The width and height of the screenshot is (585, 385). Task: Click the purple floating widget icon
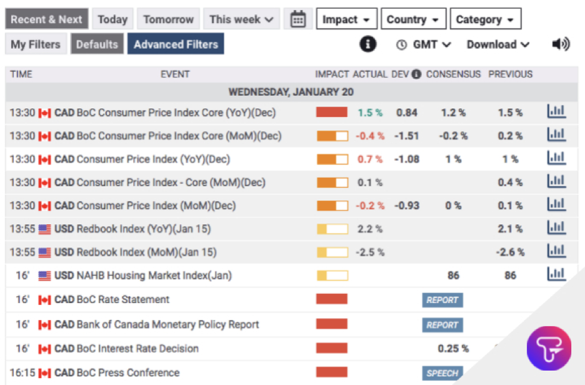point(549,349)
